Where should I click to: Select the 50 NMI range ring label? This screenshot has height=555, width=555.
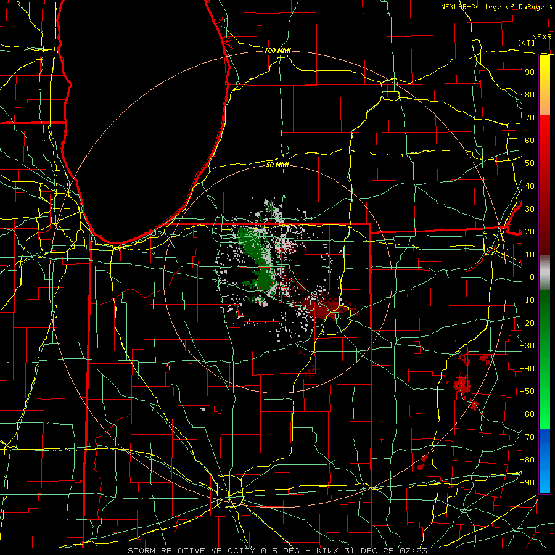[x=277, y=165]
